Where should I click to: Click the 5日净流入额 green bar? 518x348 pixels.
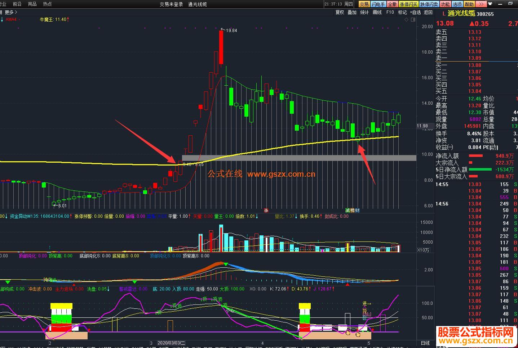pyautogui.click(x=480, y=170)
